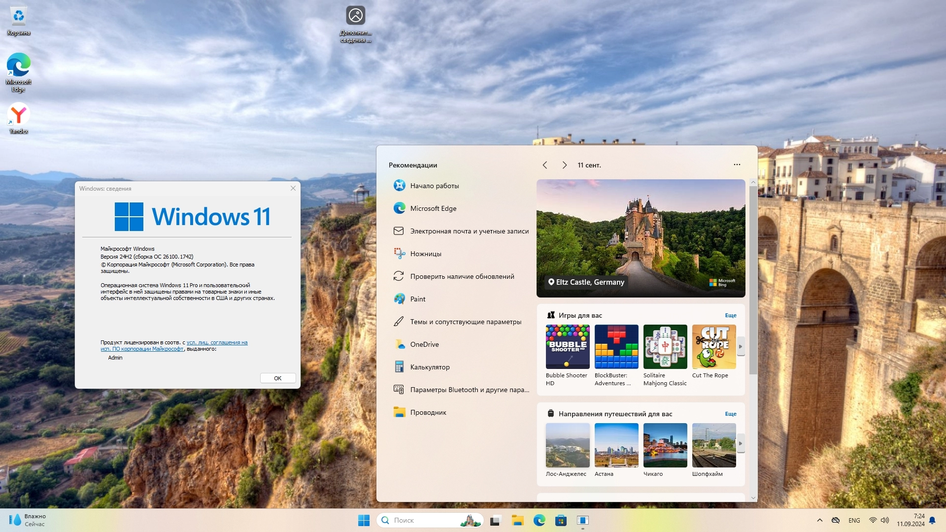The image size is (946, 532).
Task: Click Windows Start button on taskbar
Action: click(364, 520)
